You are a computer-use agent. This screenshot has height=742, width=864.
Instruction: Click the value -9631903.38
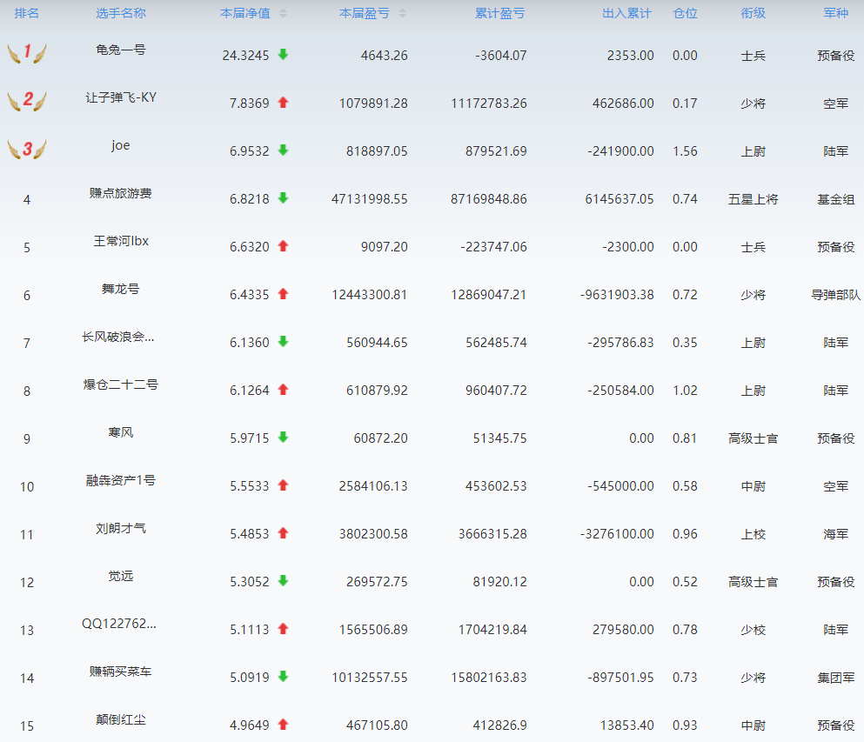point(617,295)
